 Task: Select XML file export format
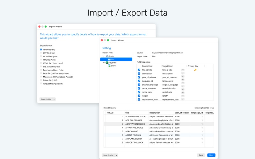coord(41,60)
